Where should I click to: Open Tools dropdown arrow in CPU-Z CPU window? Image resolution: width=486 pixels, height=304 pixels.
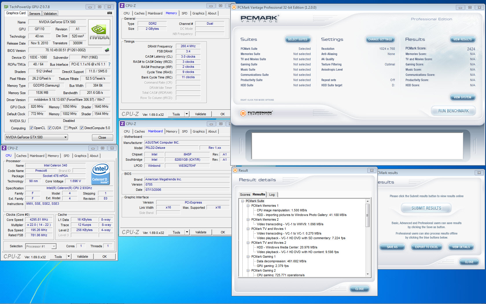tap(69, 257)
